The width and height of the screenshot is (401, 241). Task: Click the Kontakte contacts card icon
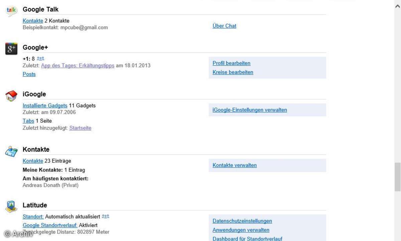click(11, 151)
